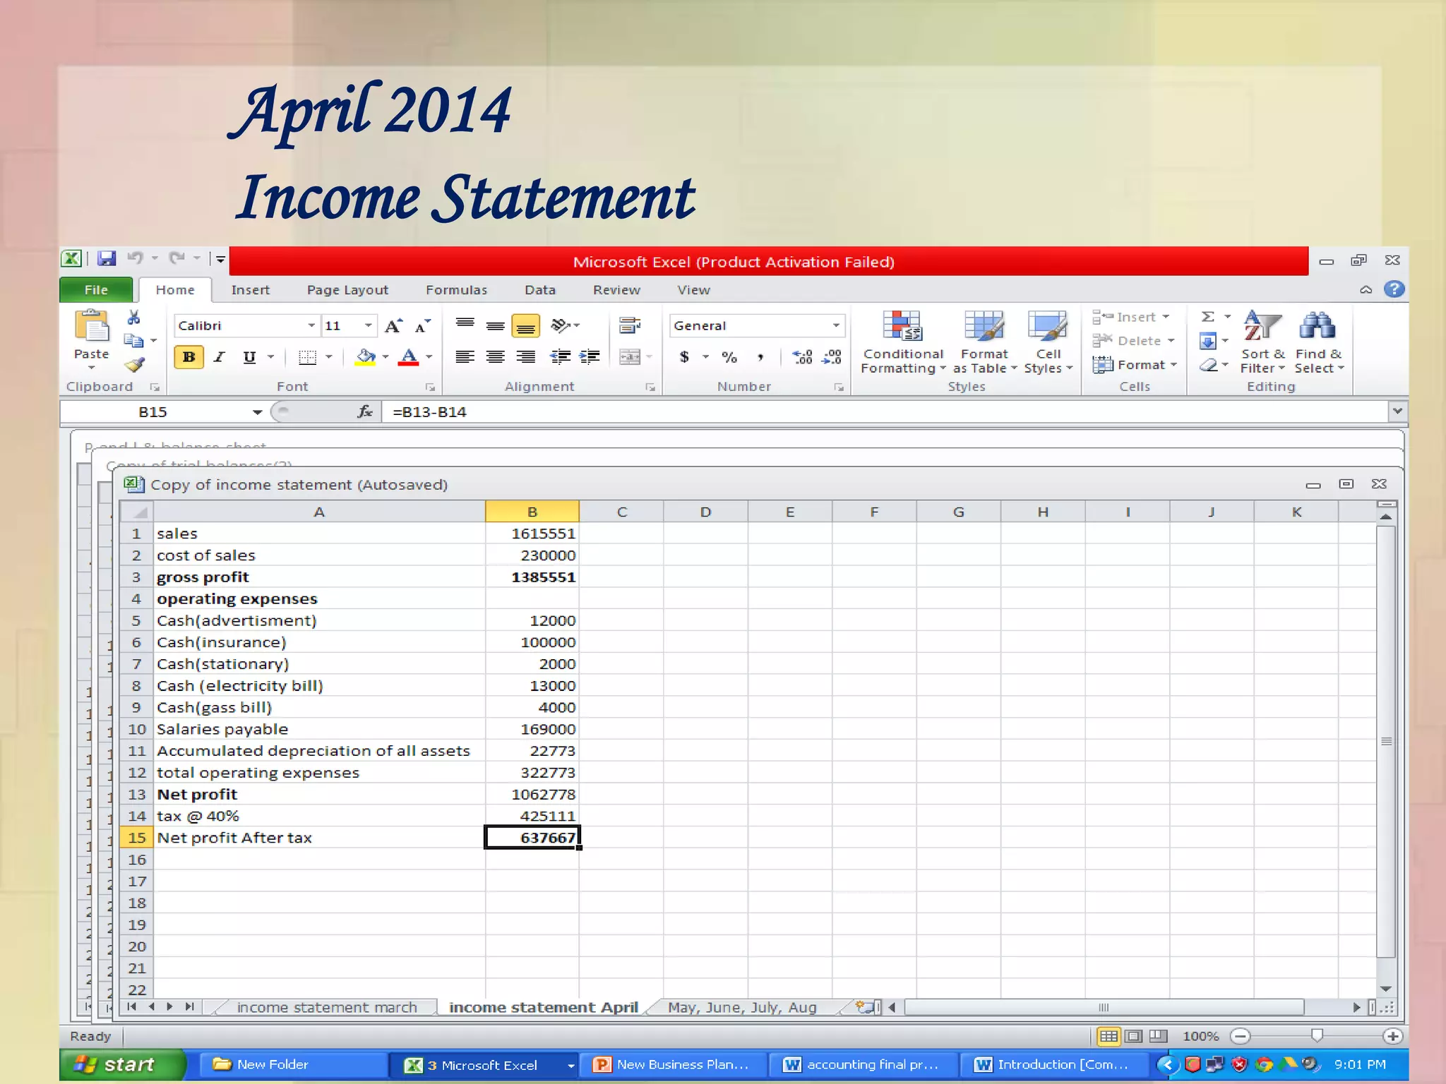Switch to the Page Layout tab
The height and width of the screenshot is (1084, 1446).
pos(347,290)
